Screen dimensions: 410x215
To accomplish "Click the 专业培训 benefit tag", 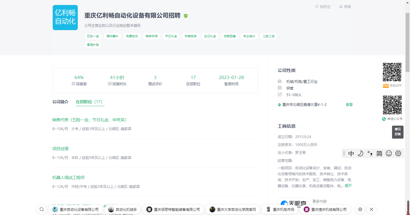I will pyautogui.click(x=249, y=36).
